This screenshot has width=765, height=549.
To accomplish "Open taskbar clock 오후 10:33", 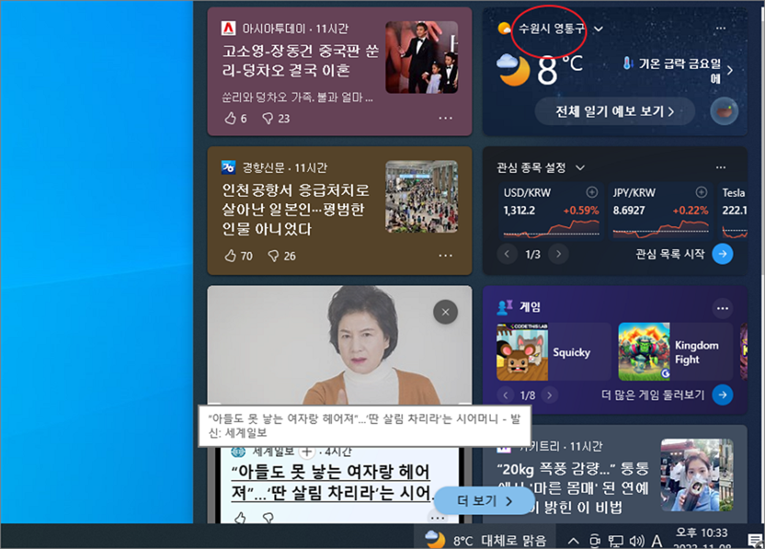I will (701, 538).
